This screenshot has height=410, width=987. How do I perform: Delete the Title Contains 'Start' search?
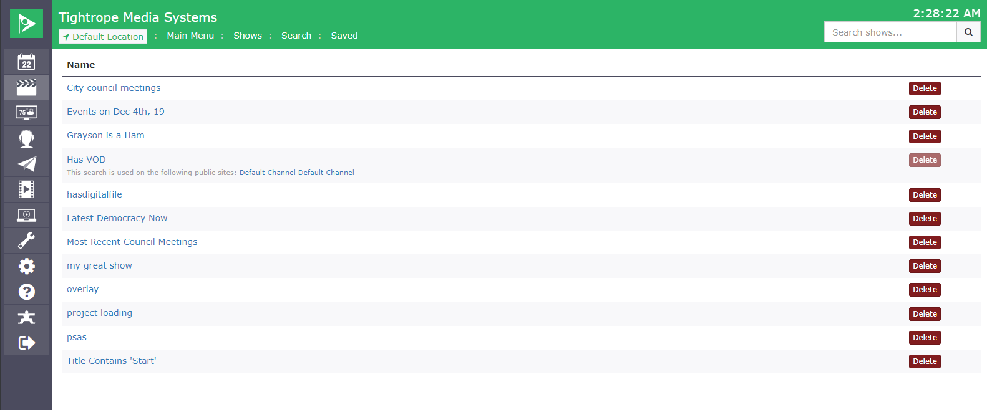(925, 361)
